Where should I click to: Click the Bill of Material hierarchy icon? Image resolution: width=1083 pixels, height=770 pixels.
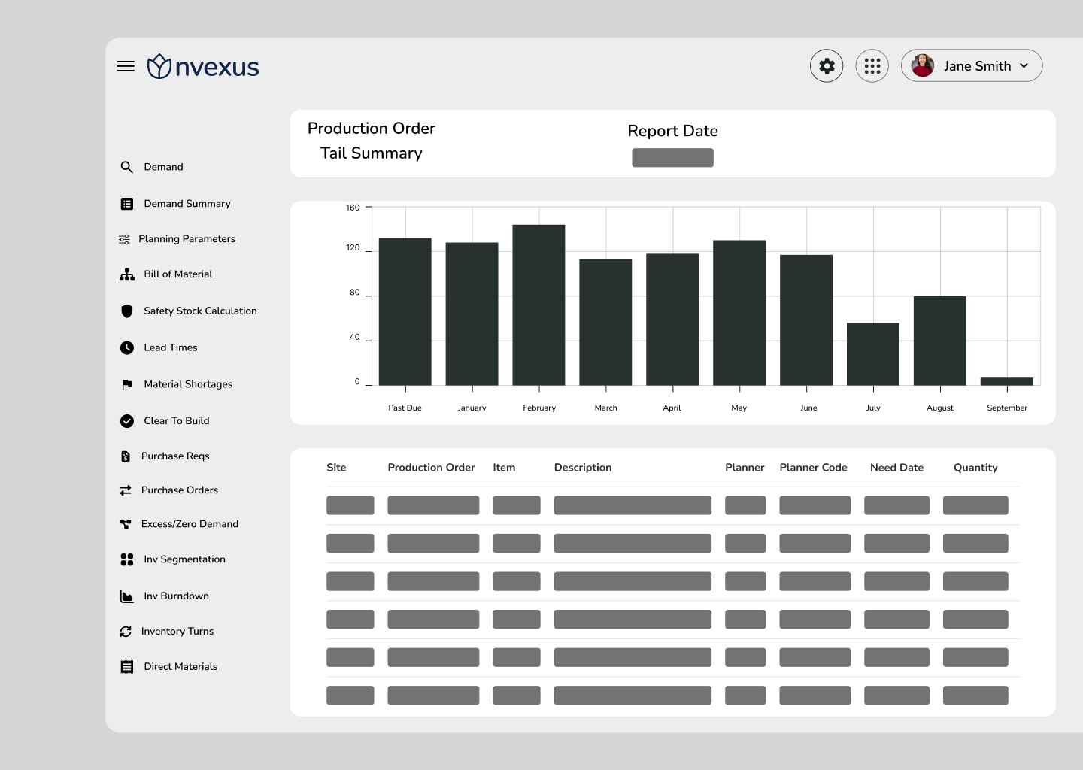pyautogui.click(x=126, y=274)
